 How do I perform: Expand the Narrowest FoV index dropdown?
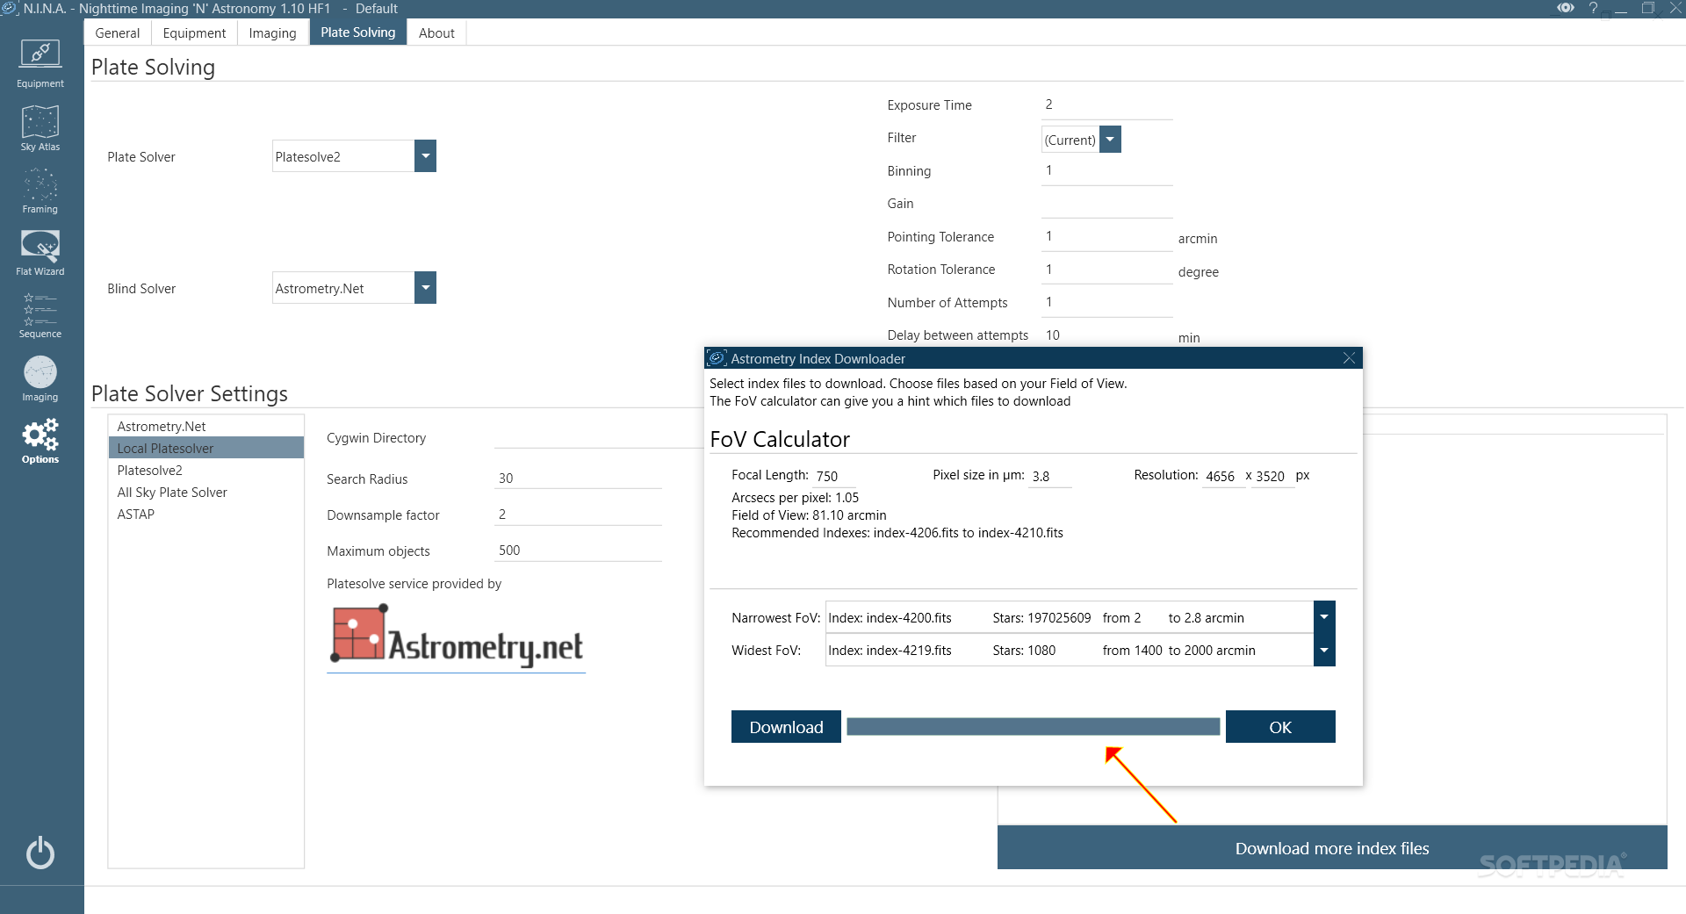point(1324,617)
